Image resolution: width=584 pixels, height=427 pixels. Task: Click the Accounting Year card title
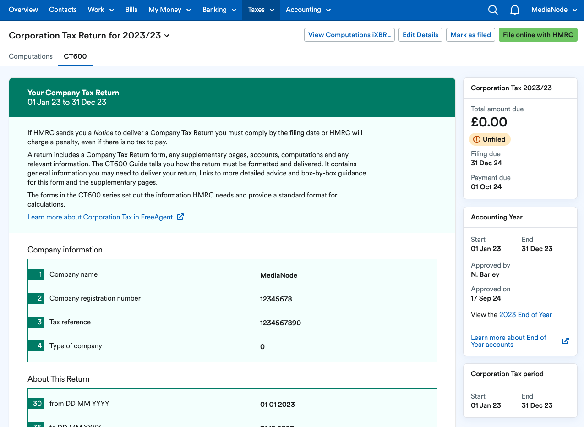(x=497, y=217)
